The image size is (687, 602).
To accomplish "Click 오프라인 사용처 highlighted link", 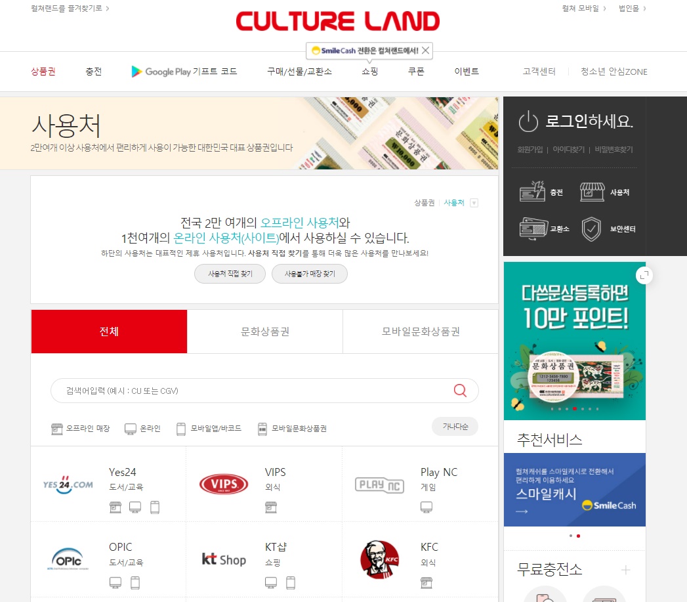I will click(299, 223).
